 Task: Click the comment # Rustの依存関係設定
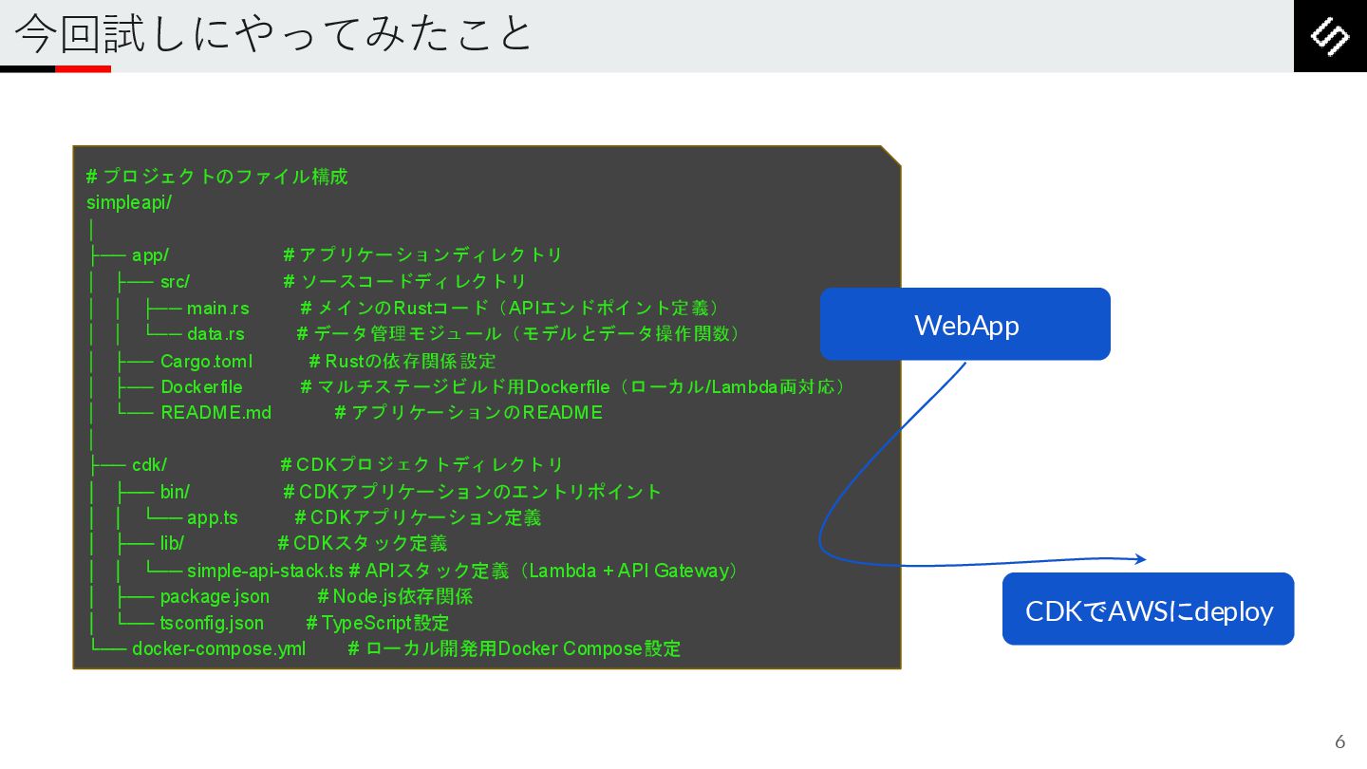click(x=403, y=361)
